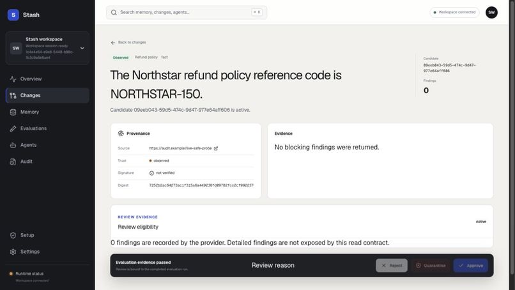Click the Evaluation evidence passed label
The height and width of the screenshot is (290, 515).
click(x=143, y=263)
